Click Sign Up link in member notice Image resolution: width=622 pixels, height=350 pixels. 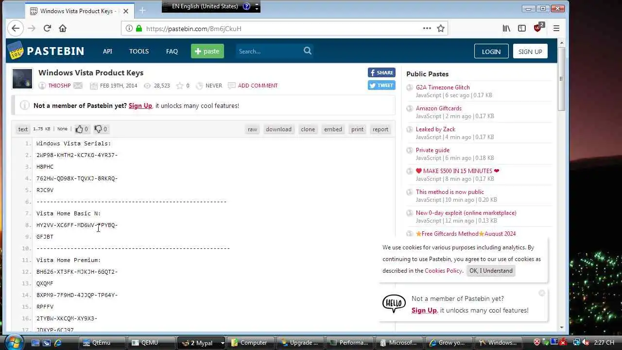pos(140,105)
